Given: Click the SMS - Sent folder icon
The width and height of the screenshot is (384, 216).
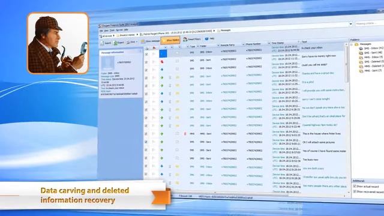Looking at the screenshot, I should (x=361, y=53).
